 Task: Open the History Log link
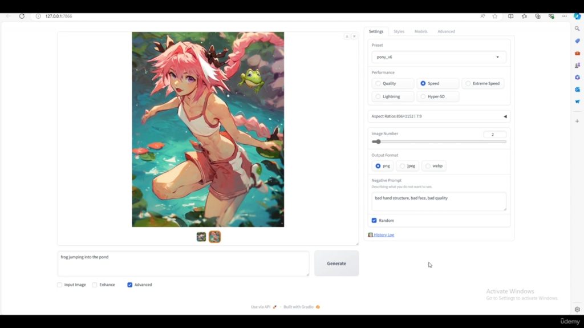(384, 235)
